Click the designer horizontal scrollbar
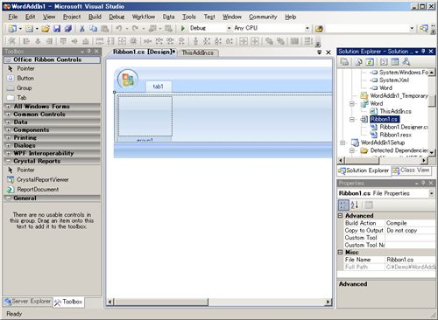This screenshot has width=438, height=320. coord(219,302)
